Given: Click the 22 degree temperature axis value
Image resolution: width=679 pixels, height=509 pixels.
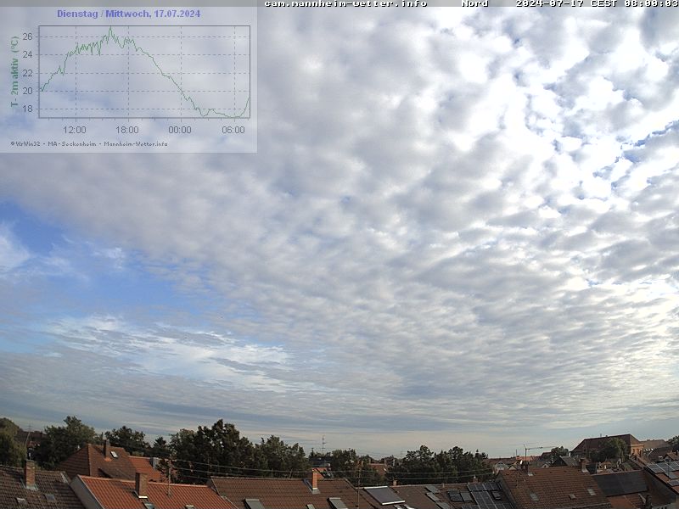Looking at the screenshot, I should 27,73.
